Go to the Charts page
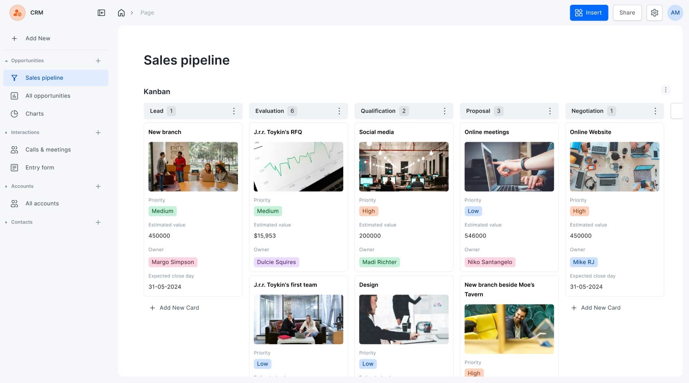689x383 pixels. tap(35, 114)
